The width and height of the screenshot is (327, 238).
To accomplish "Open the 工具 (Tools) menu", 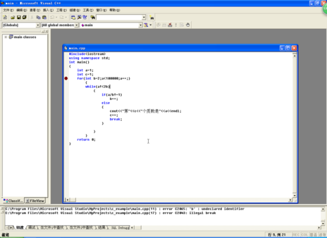I will point(88,10).
